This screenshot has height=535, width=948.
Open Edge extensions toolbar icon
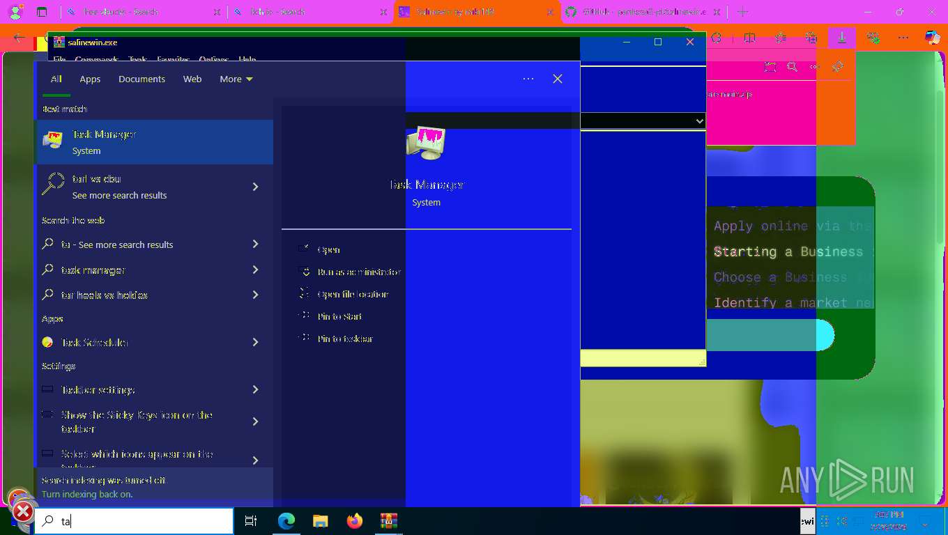[716, 38]
